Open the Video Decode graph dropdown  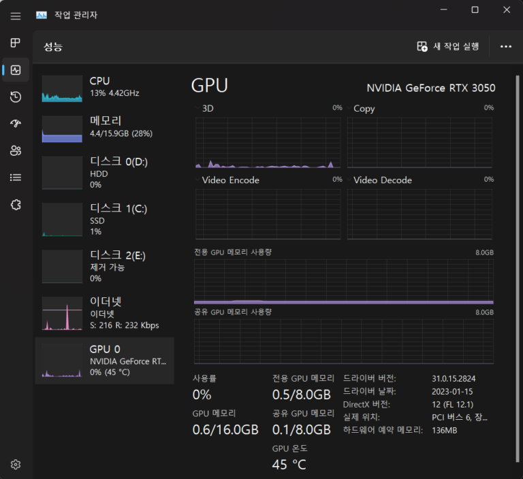tap(349, 180)
